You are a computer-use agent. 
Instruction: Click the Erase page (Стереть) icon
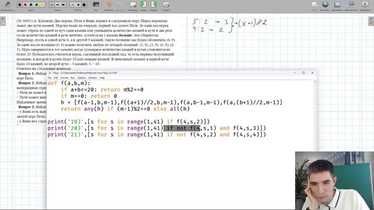166,4
